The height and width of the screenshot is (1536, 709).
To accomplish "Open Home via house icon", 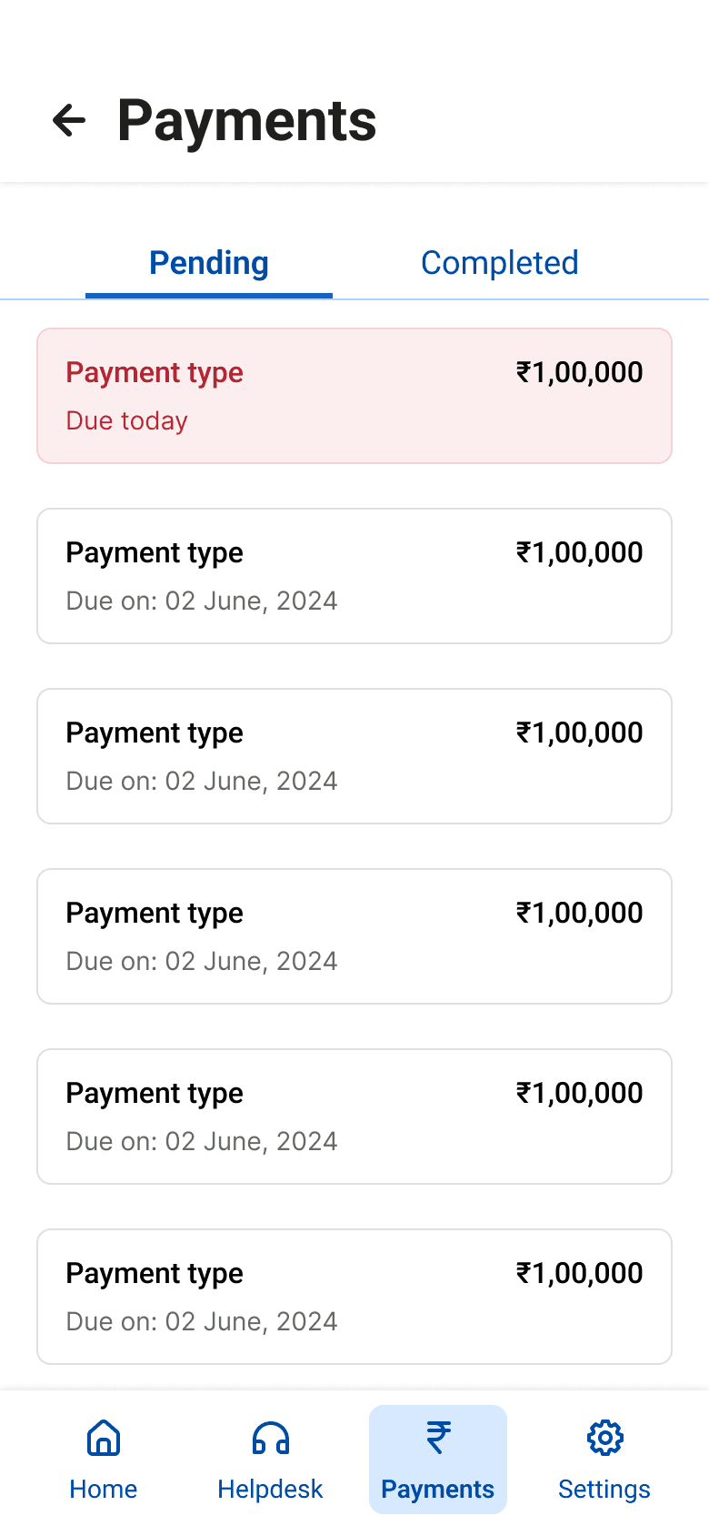I will 104,1438.
